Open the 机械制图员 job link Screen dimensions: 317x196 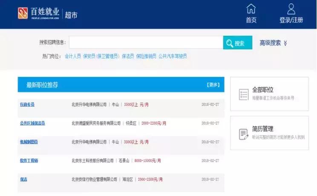(29, 142)
